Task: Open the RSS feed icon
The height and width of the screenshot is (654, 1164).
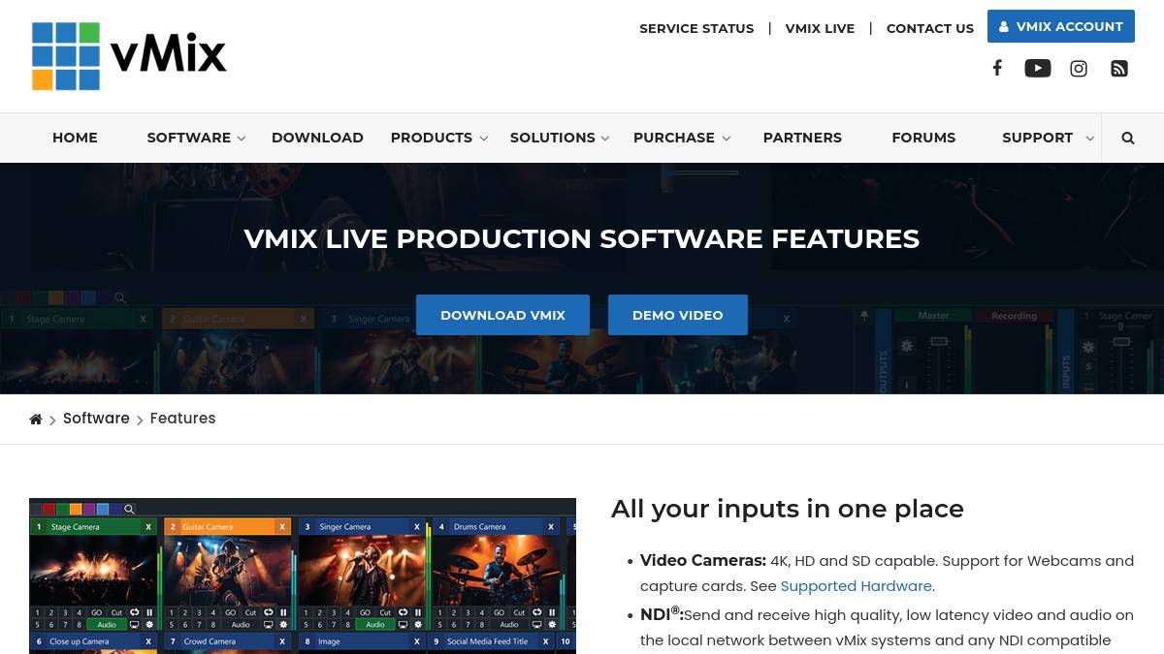Action: [1119, 68]
